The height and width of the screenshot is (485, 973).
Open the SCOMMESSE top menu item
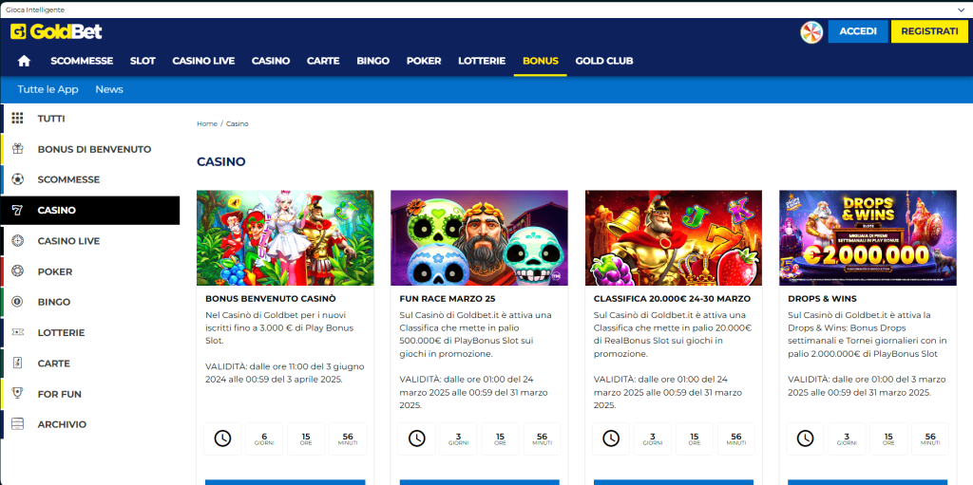(82, 61)
